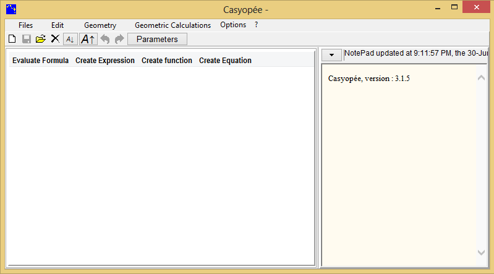Click the Casyopée application icon in the title bar
Screen dimensions: 494x274
coord(11,9)
